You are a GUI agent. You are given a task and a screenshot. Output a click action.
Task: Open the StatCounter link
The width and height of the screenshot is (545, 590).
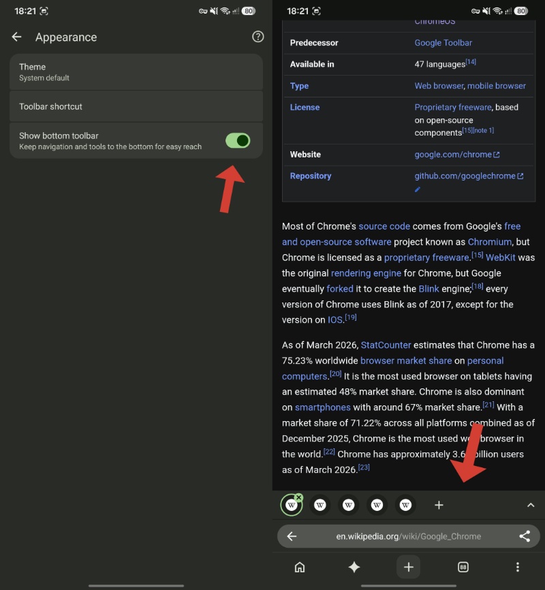tap(386, 345)
